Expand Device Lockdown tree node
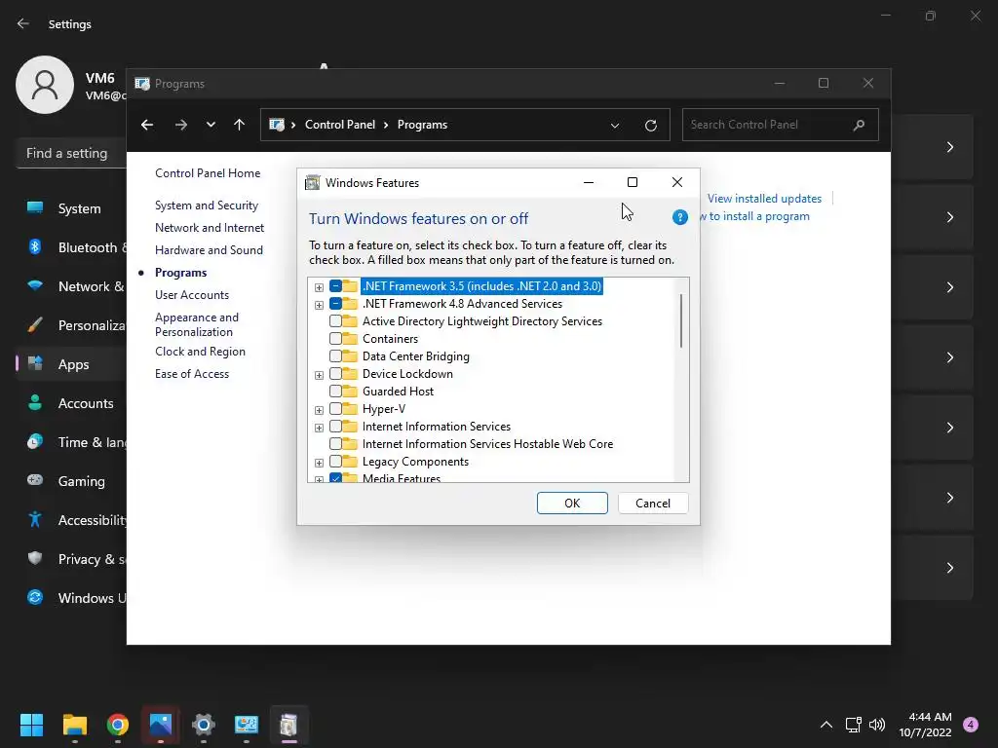This screenshot has width=998, height=748. pos(319,375)
